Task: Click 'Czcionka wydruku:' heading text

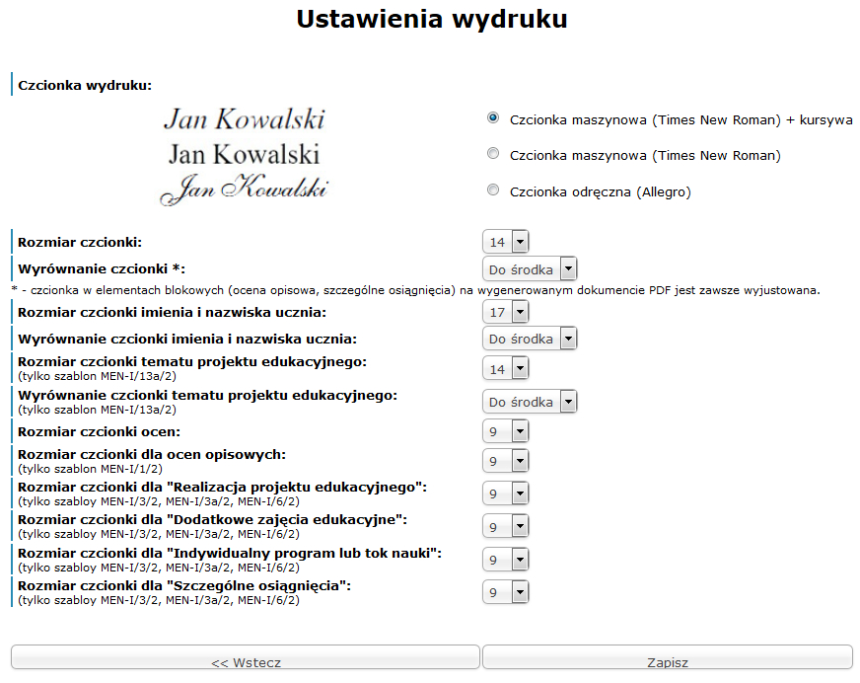Action: click(85, 86)
